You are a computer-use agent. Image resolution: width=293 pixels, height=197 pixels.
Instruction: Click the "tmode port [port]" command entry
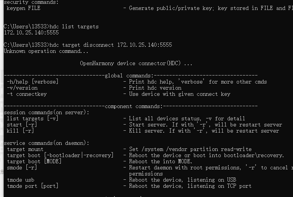click(x=33, y=186)
